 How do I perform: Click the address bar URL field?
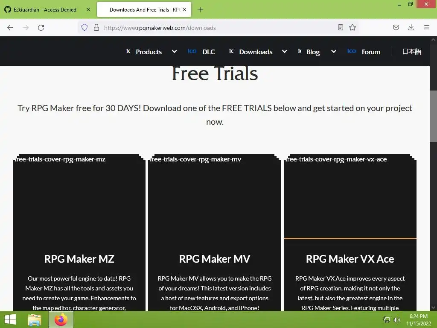click(219, 28)
